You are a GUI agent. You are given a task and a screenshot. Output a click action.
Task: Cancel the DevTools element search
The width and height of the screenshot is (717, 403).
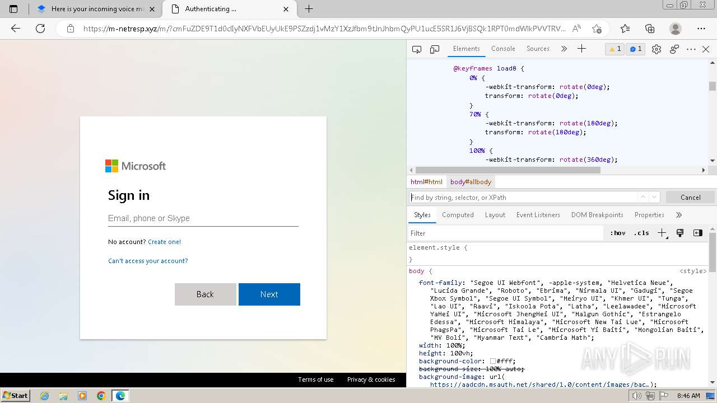pos(690,198)
